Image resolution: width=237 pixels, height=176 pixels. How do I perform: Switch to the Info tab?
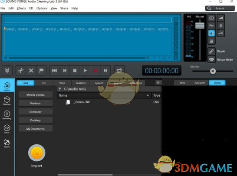[x=182, y=83]
